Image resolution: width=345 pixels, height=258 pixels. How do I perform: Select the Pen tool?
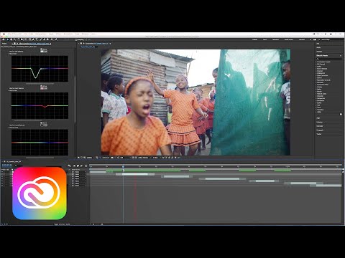pos(33,39)
